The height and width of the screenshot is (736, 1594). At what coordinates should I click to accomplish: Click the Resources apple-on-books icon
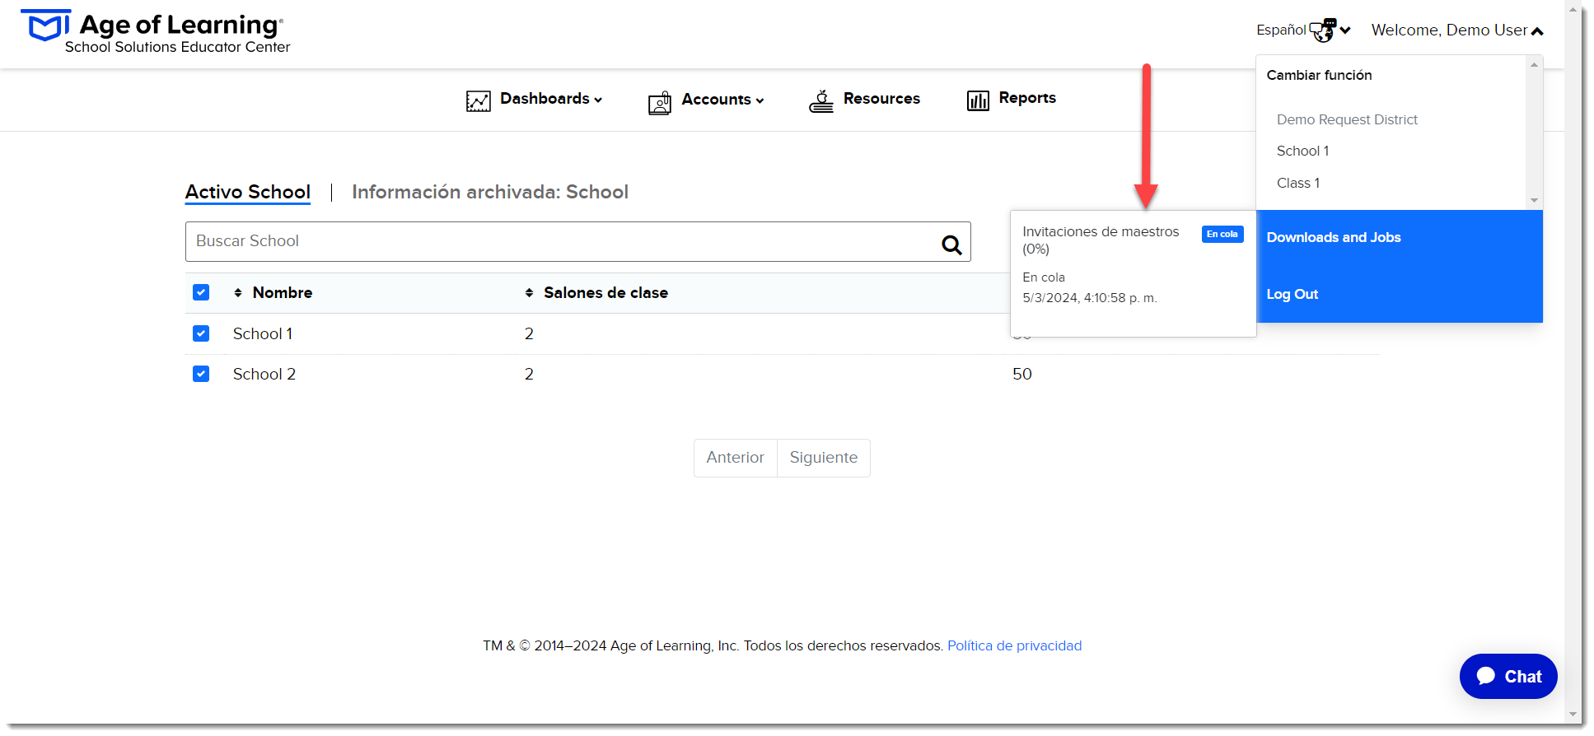tap(821, 101)
